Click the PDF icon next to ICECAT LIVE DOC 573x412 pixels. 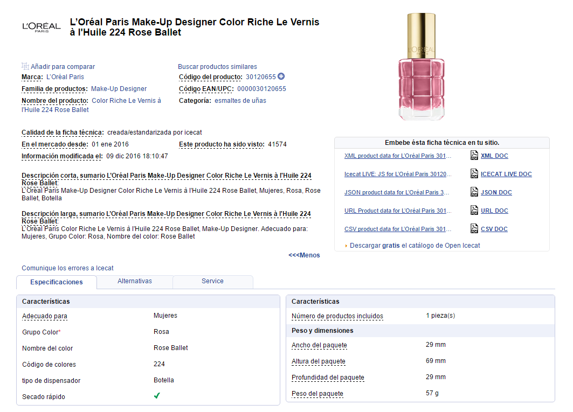pyautogui.click(x=474, y=174)
